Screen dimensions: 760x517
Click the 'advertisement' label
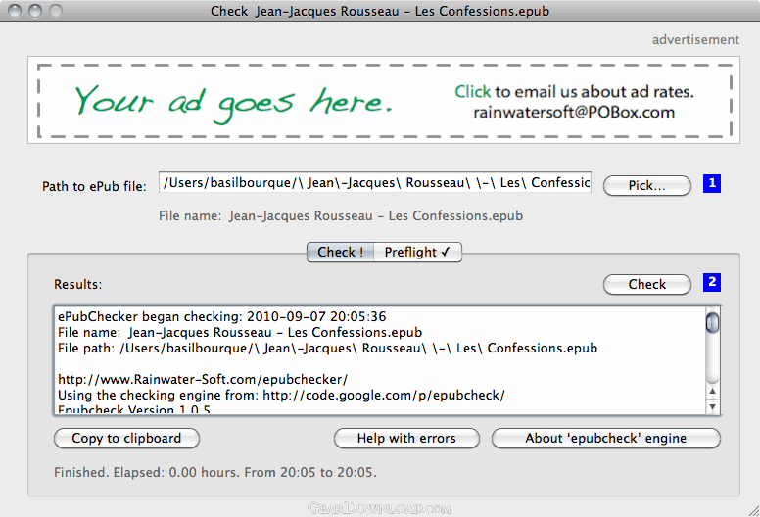695,40
